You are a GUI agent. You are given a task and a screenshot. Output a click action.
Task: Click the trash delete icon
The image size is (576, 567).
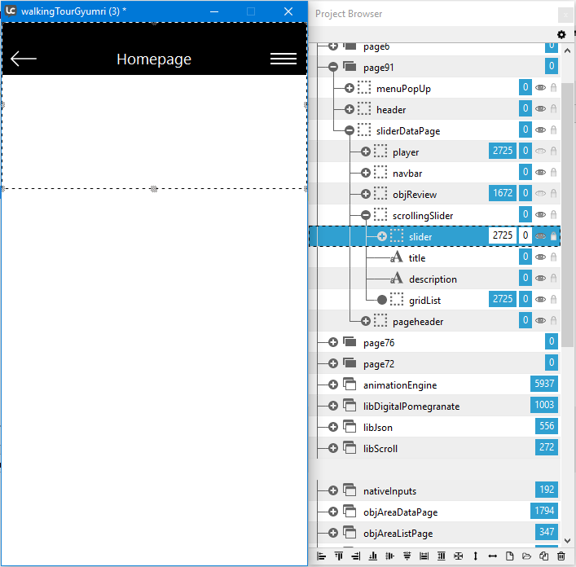click(561, 556)
